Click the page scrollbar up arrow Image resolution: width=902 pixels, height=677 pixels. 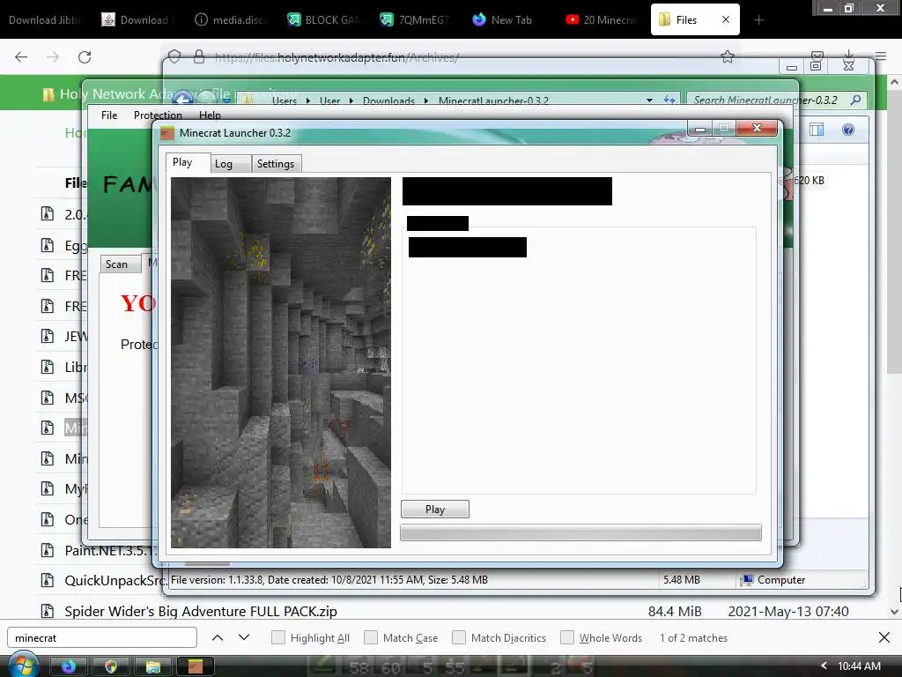(894, 82)
